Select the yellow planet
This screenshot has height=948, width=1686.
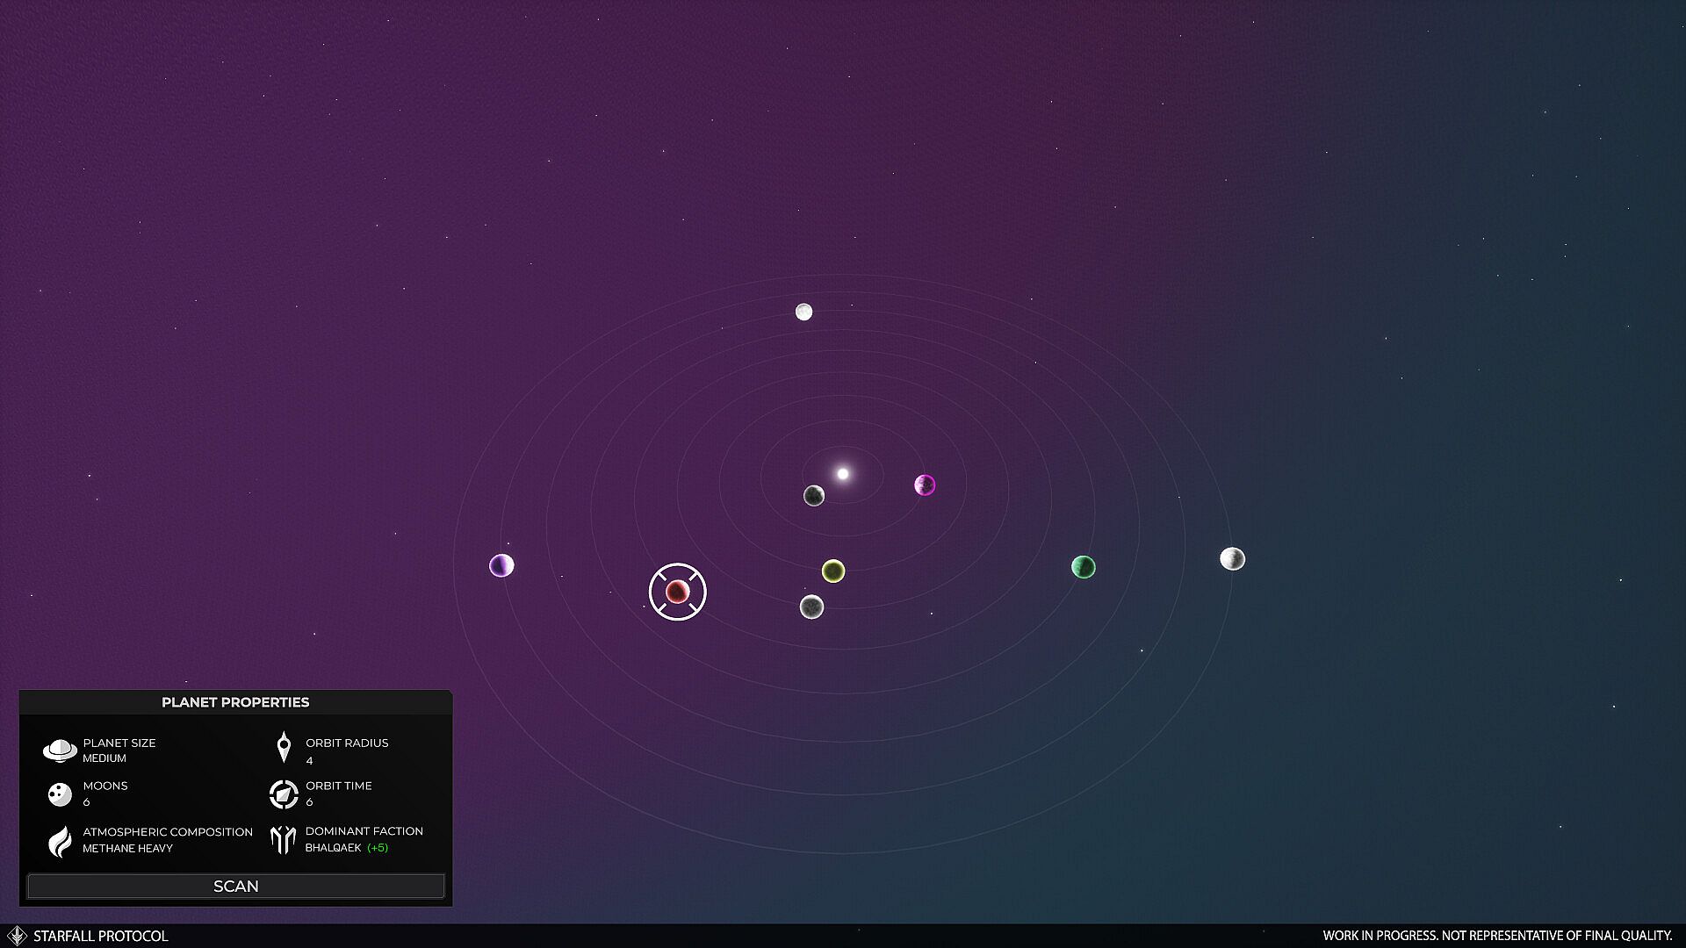pyautogui.click(x=833, y=571)
